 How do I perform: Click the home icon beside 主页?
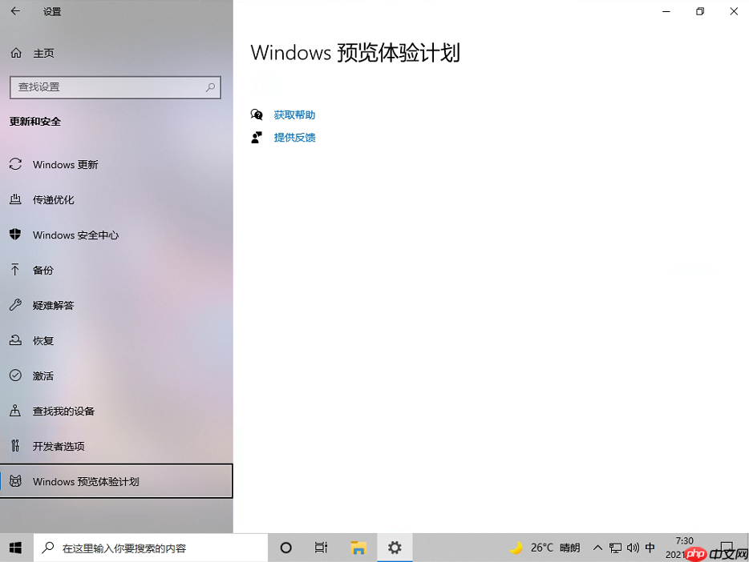tap(16, 53)
